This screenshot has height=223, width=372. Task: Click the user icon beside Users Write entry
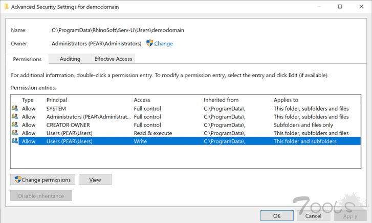click(14, 141)
